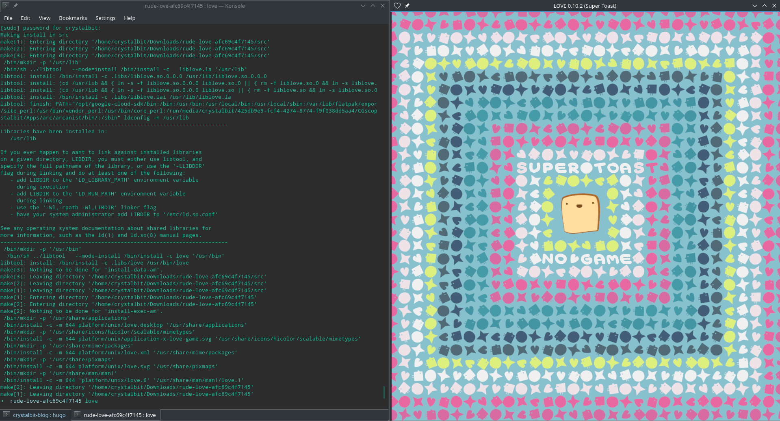Click the NO GAME text in LÖVE window
780x421 pixels.
click(587, 259)
